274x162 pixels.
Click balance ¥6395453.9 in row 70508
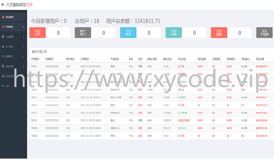[x=262, y=136]
